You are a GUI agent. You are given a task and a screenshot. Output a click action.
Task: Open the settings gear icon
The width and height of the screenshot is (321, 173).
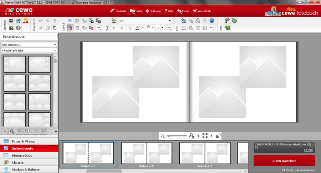click(18, 28)
